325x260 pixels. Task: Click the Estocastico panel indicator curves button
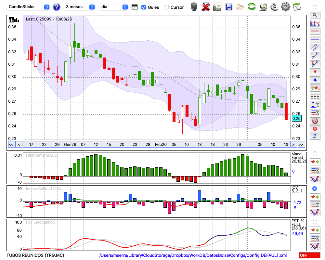[315, 246]
